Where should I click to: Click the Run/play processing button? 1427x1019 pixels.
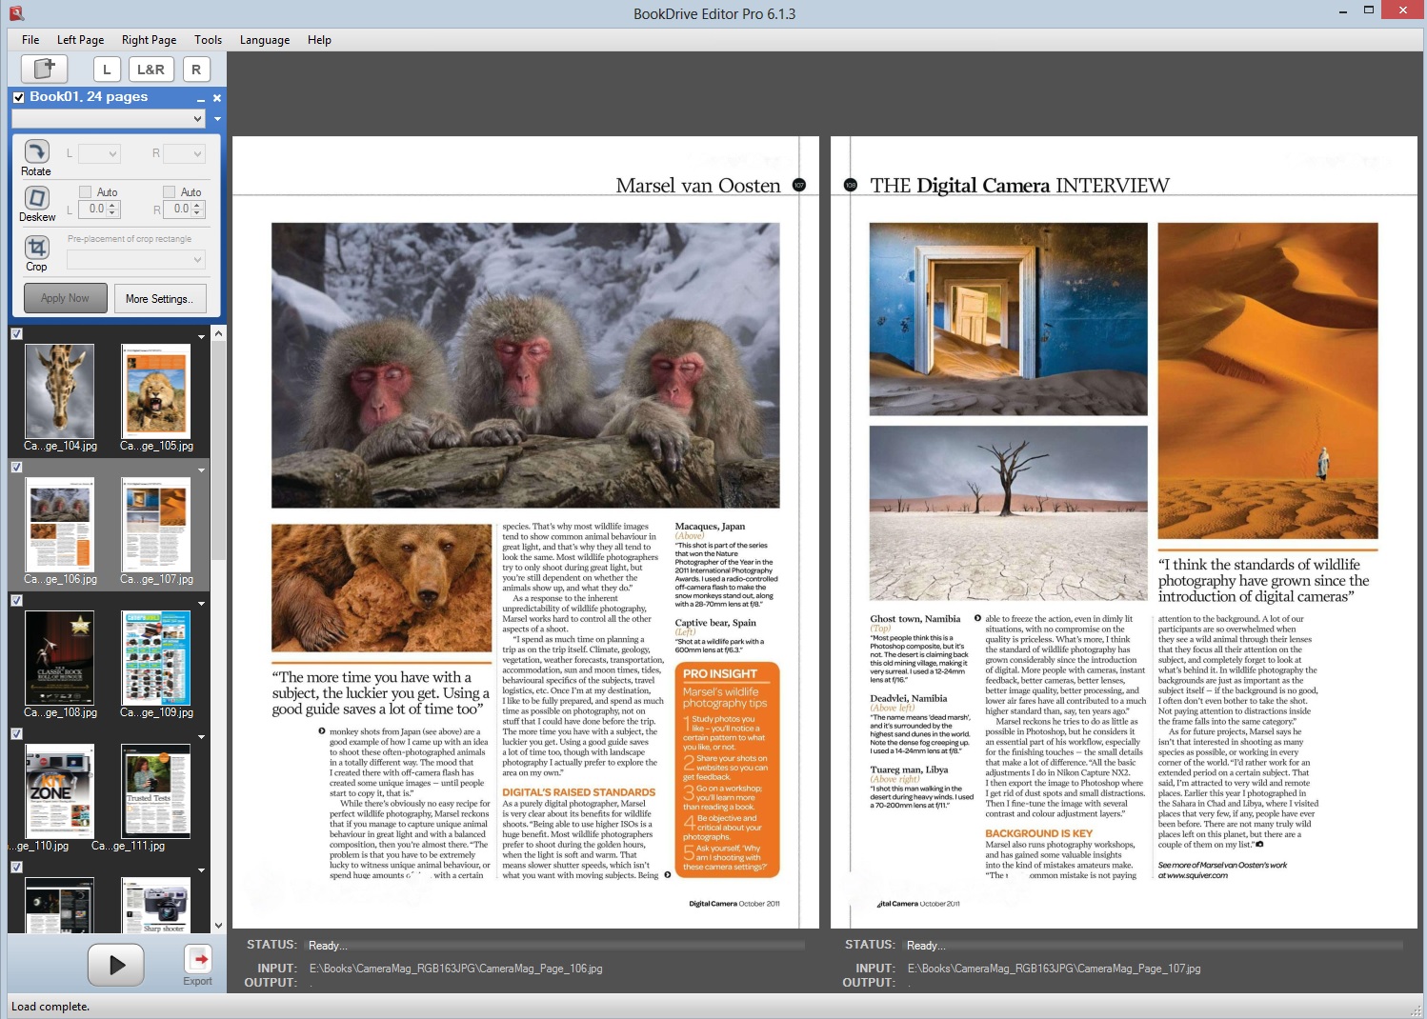pos(116,965)
